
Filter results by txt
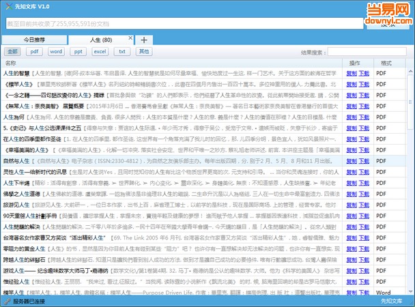point(122,52)
